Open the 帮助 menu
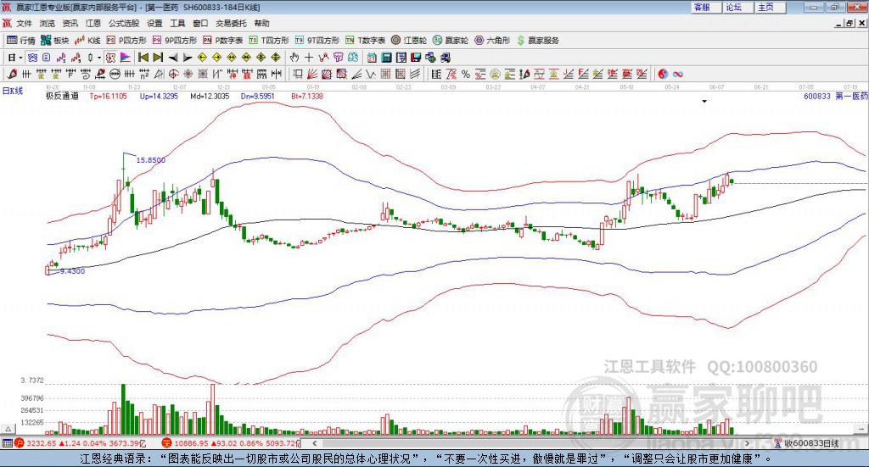This screenshot has height=467, width=869. [261, 23]
